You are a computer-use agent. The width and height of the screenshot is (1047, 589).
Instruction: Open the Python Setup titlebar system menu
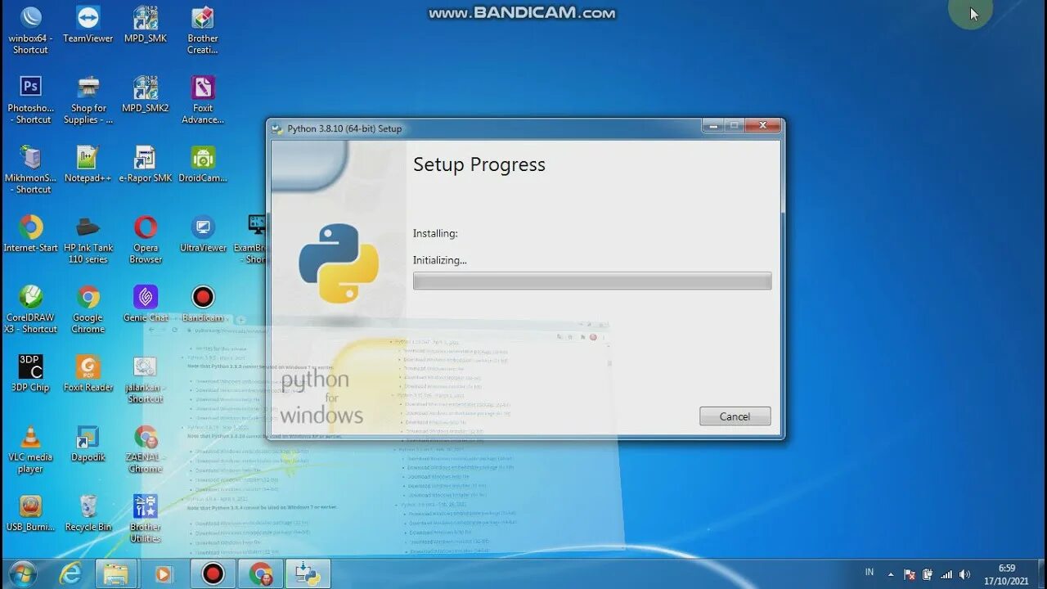[x=278, y=128]
